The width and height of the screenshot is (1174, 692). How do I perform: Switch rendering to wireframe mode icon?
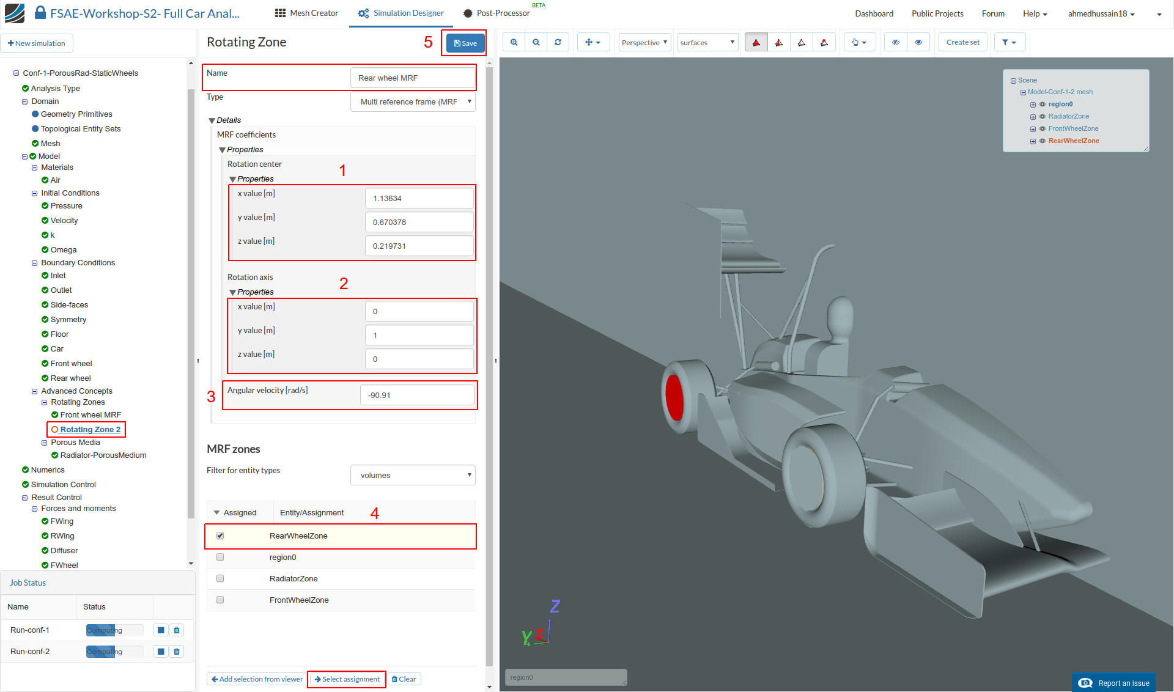pyautogui.click(x=802, y=42)
